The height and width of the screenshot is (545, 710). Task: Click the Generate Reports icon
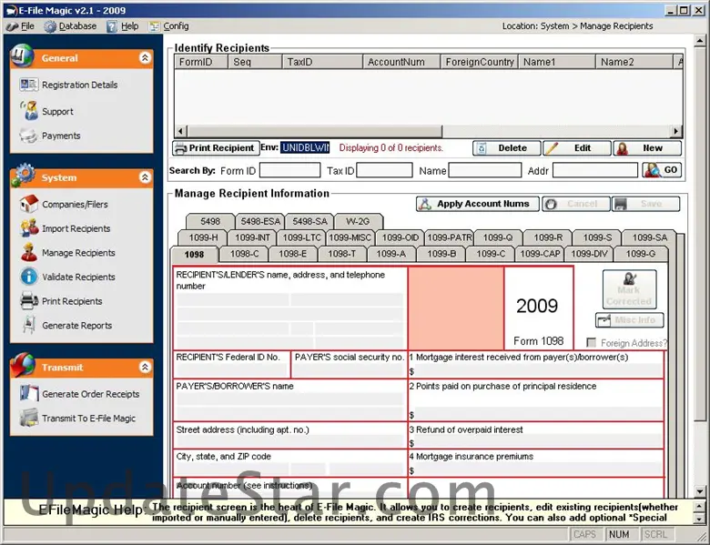pyautogui.click(x=29, y=325)
